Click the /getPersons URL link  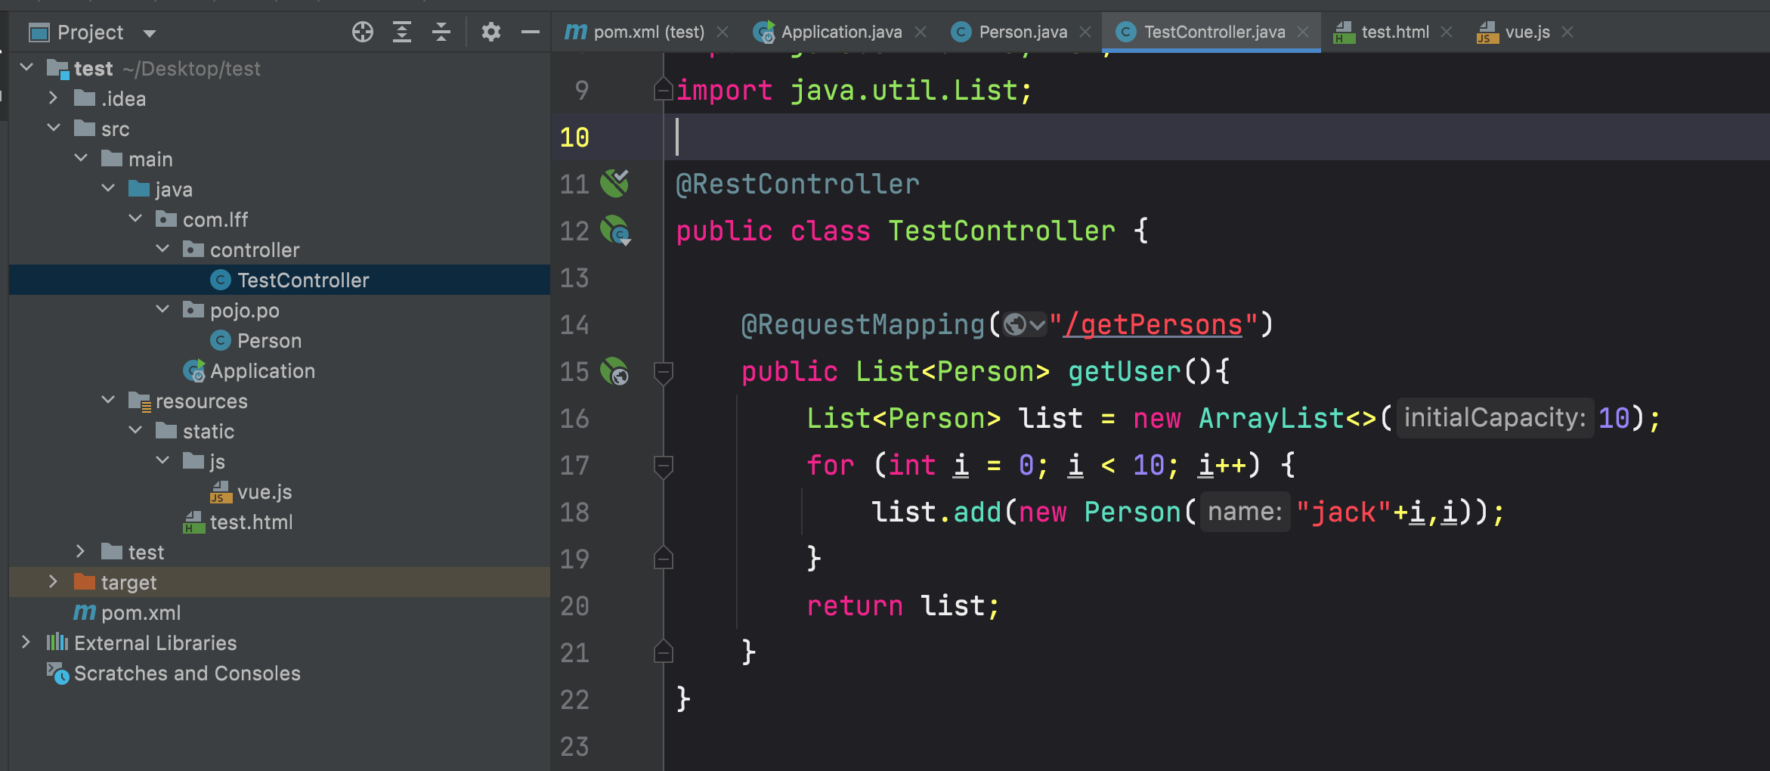1153,325
